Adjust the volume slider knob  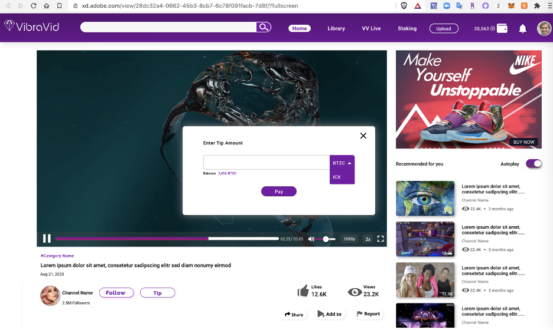point(326,239)
